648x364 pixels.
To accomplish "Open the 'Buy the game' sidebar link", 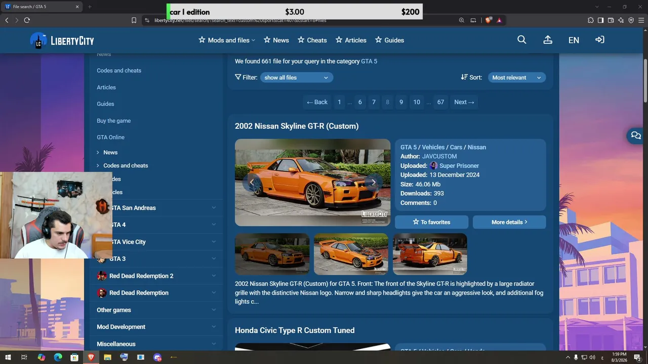I will (x=114, y=121).
